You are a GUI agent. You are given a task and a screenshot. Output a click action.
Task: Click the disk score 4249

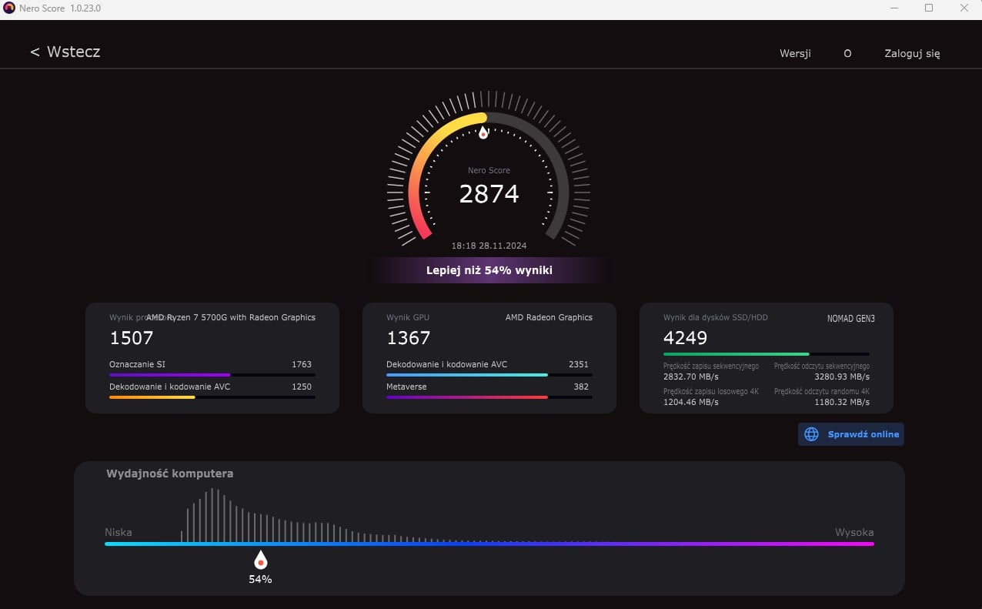pos(686,338)
